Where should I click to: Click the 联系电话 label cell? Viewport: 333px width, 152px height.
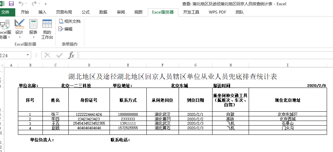120,140
